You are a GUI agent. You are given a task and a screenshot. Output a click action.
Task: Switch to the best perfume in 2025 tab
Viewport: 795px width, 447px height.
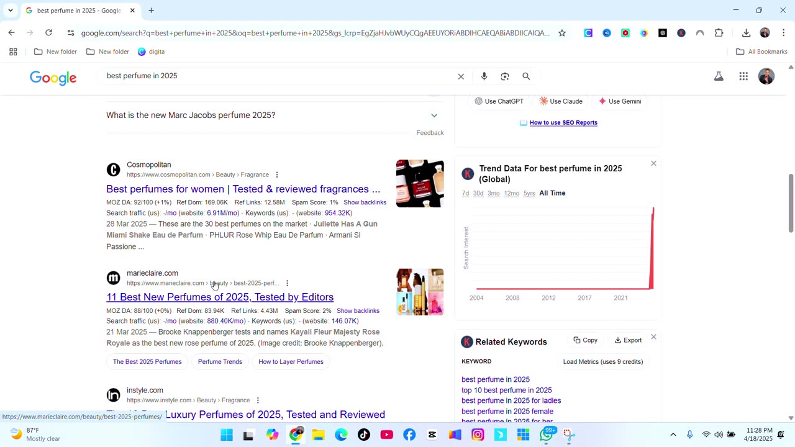click(79, 11)
